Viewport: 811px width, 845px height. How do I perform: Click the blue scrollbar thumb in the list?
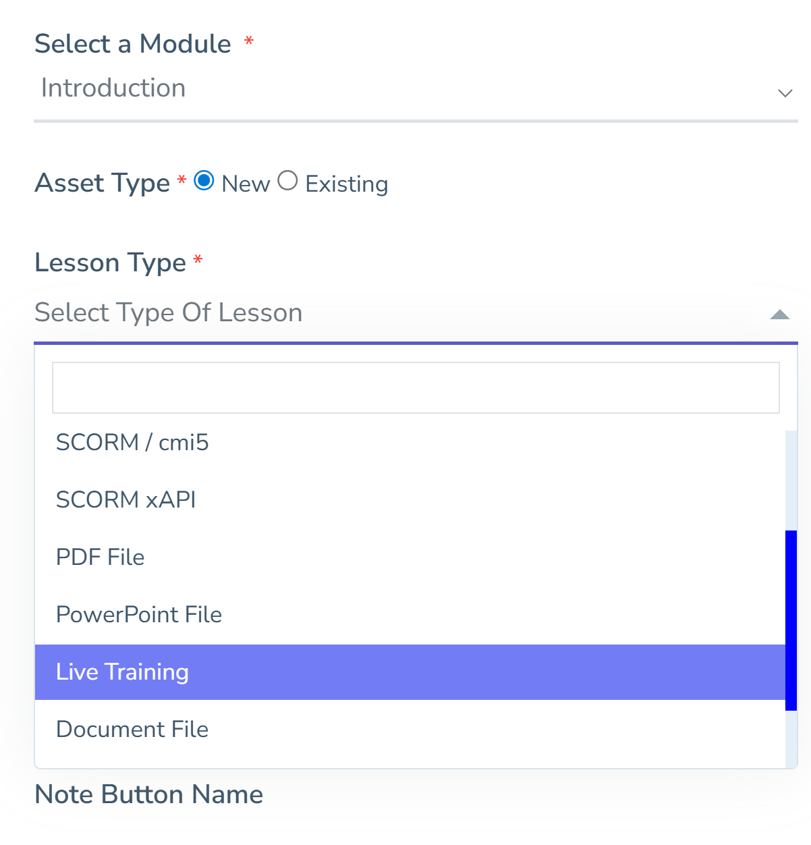click(791, 620)
